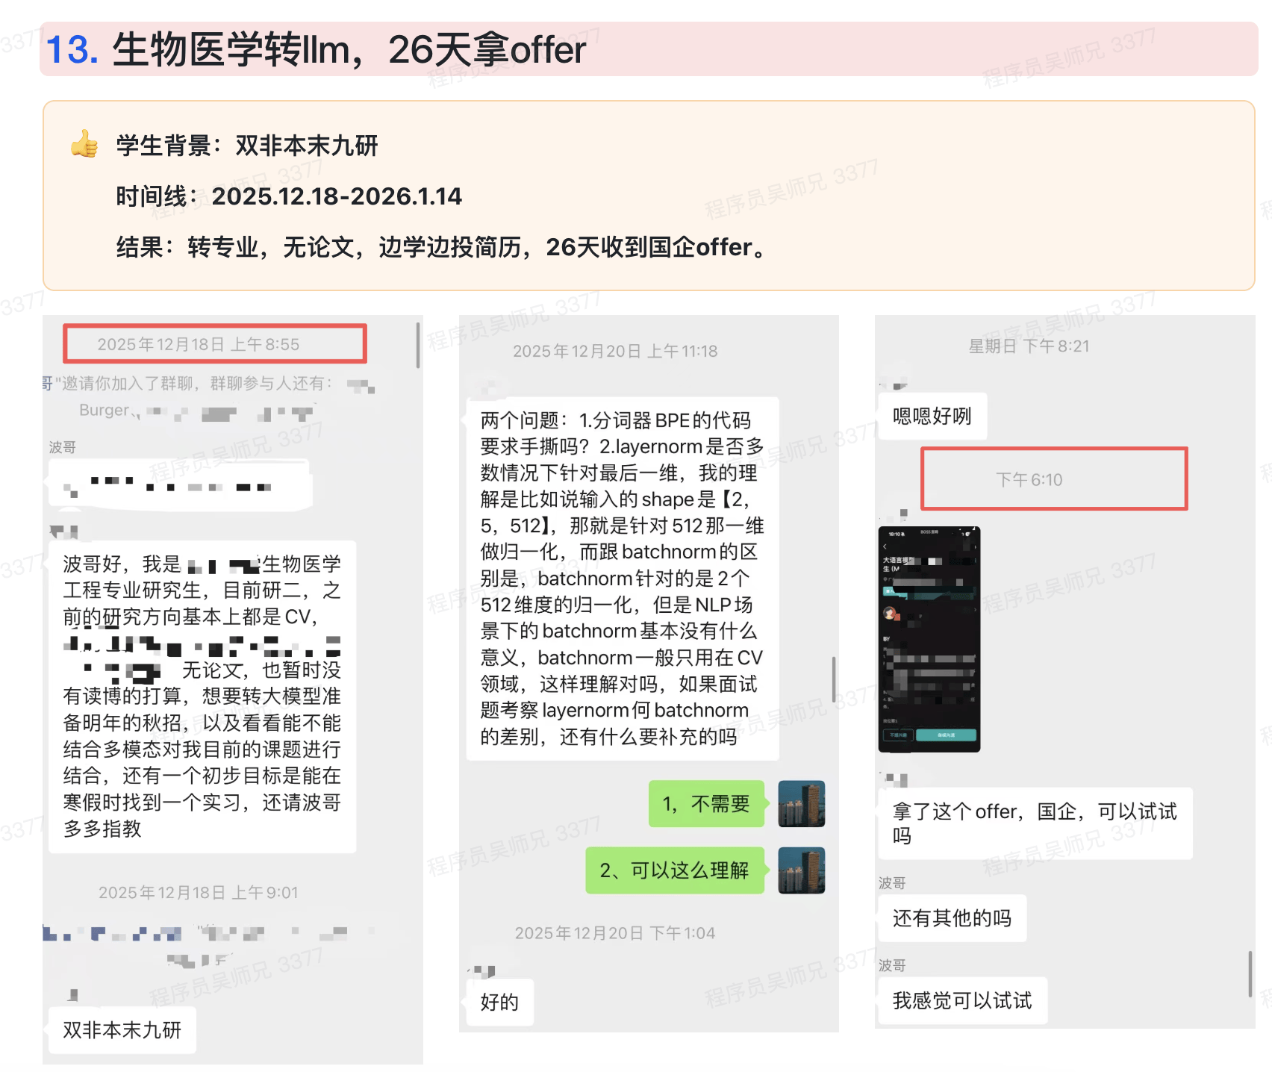
Task: Click the "波哥好" self-introduction message
Action: 202,696
